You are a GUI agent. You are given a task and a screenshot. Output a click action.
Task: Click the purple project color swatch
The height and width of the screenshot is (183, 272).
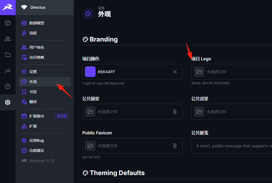coord(90,72)
